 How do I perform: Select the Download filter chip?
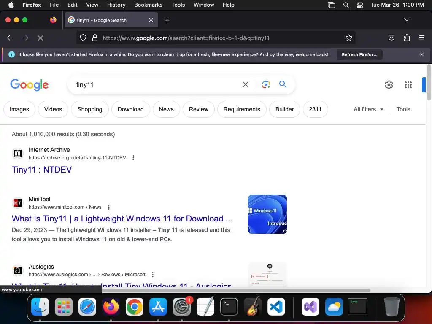(x=131, y=109)
